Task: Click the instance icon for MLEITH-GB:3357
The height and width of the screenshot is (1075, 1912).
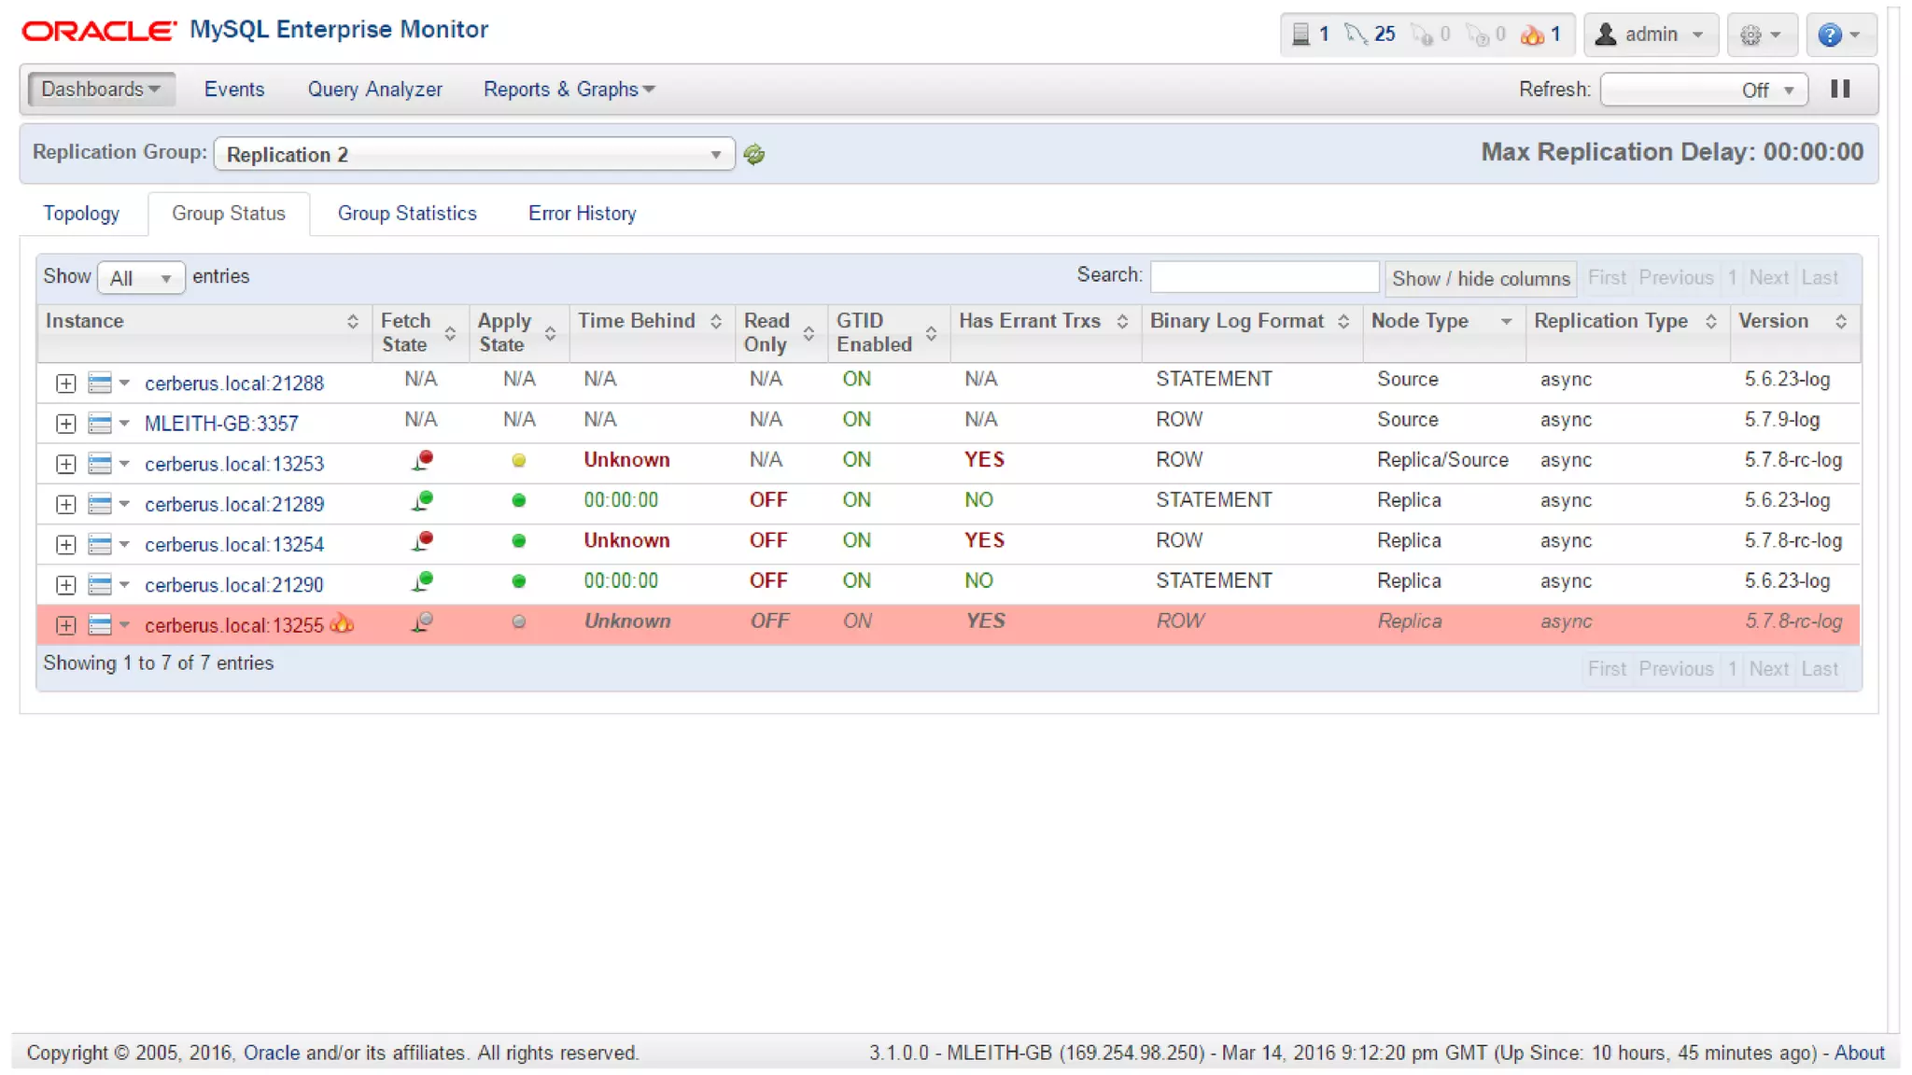Action: click(x=100, y=424)
